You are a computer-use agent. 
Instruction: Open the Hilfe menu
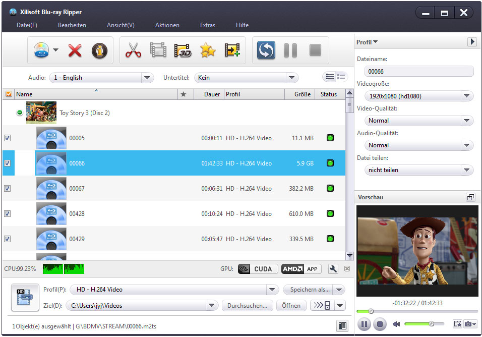pos(242,25)
